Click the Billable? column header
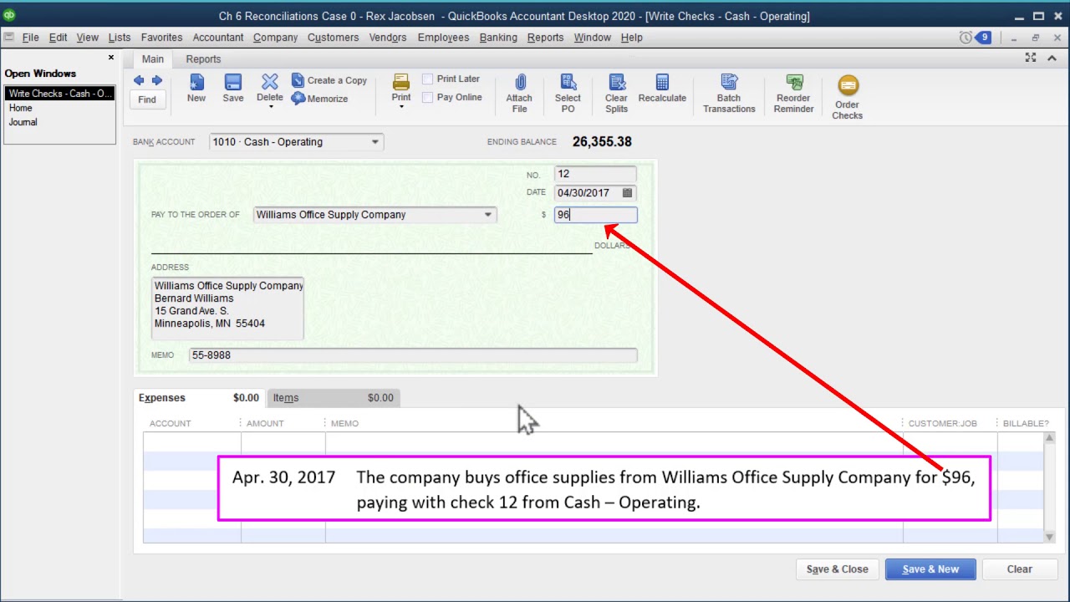Image resolution: width=1070 pixels, height=602 pixels. click(1026, 424)
